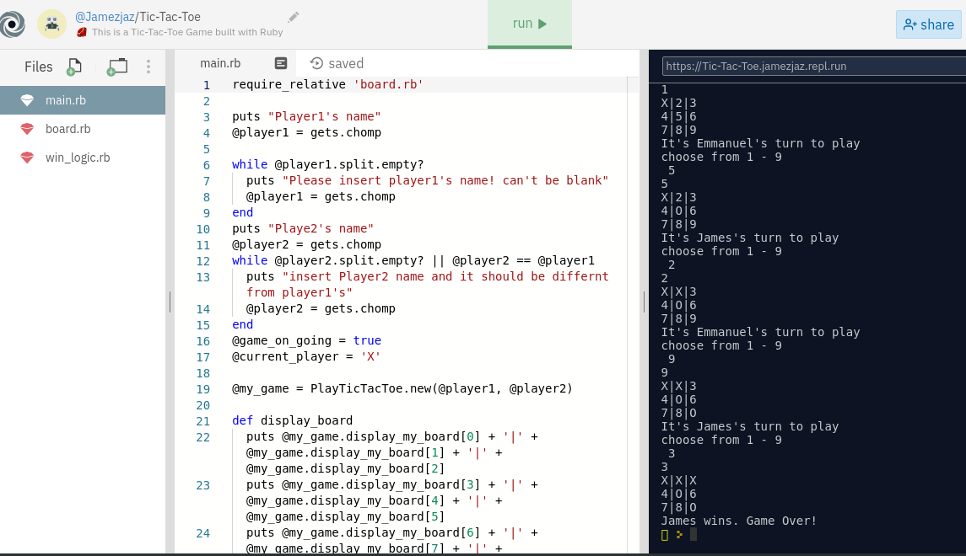This screenshot has height=556, width=966.
Task: Edit repl title with pencil icon
Action: click(x=294, y=17)
